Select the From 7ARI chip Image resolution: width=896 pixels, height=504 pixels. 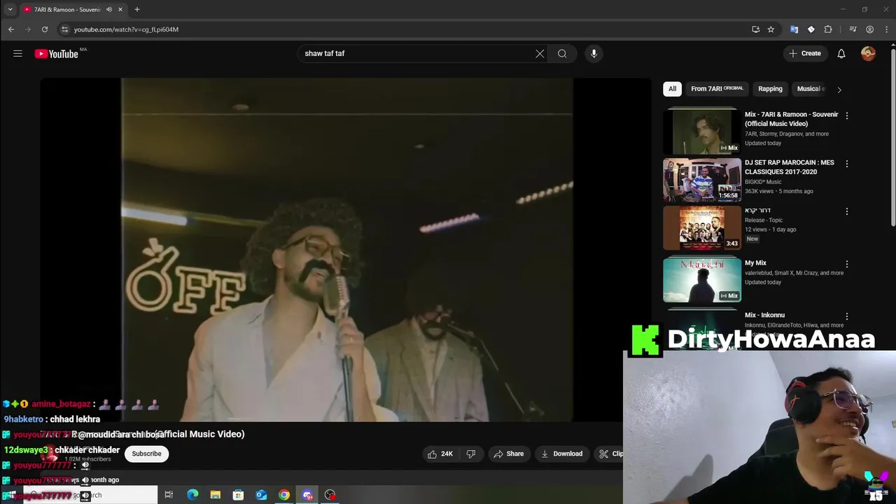(x=717, y=89)
